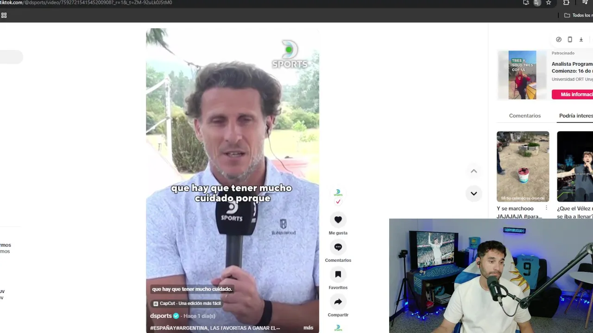Open the '¿Que el Vélez' video thumbnail
Image resolution: width=593 pixels, height=333 pixels.
(575, 166)
